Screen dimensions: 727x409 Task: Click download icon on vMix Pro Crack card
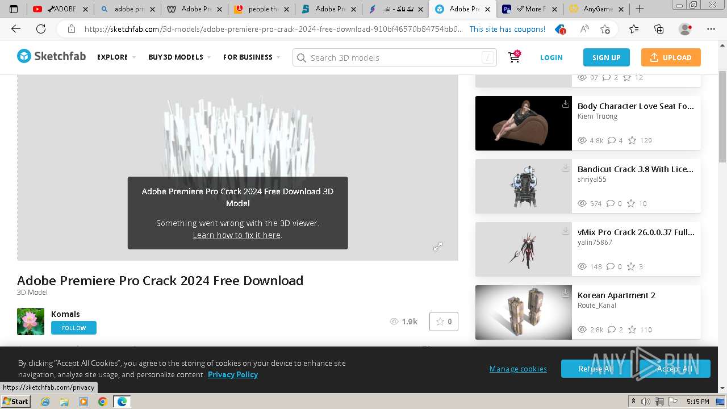(x=566, y=231)
